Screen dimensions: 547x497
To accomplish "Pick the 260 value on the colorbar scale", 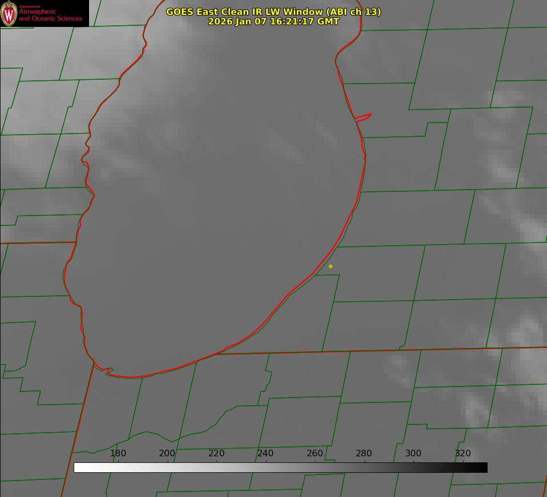I will click(315, 454).
